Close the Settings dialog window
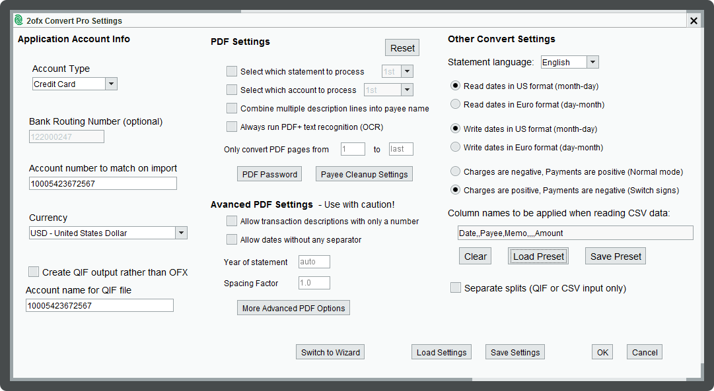The width and height of the screenshot is (714, 391). tap(694, 20)
